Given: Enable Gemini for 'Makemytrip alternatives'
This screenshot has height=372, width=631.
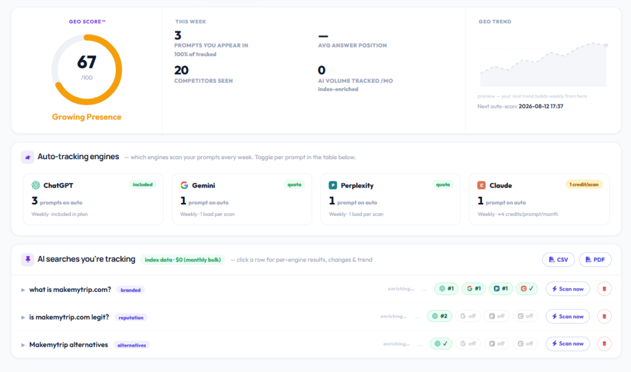Looking at the screenshot, I should (x=468, y=344).
